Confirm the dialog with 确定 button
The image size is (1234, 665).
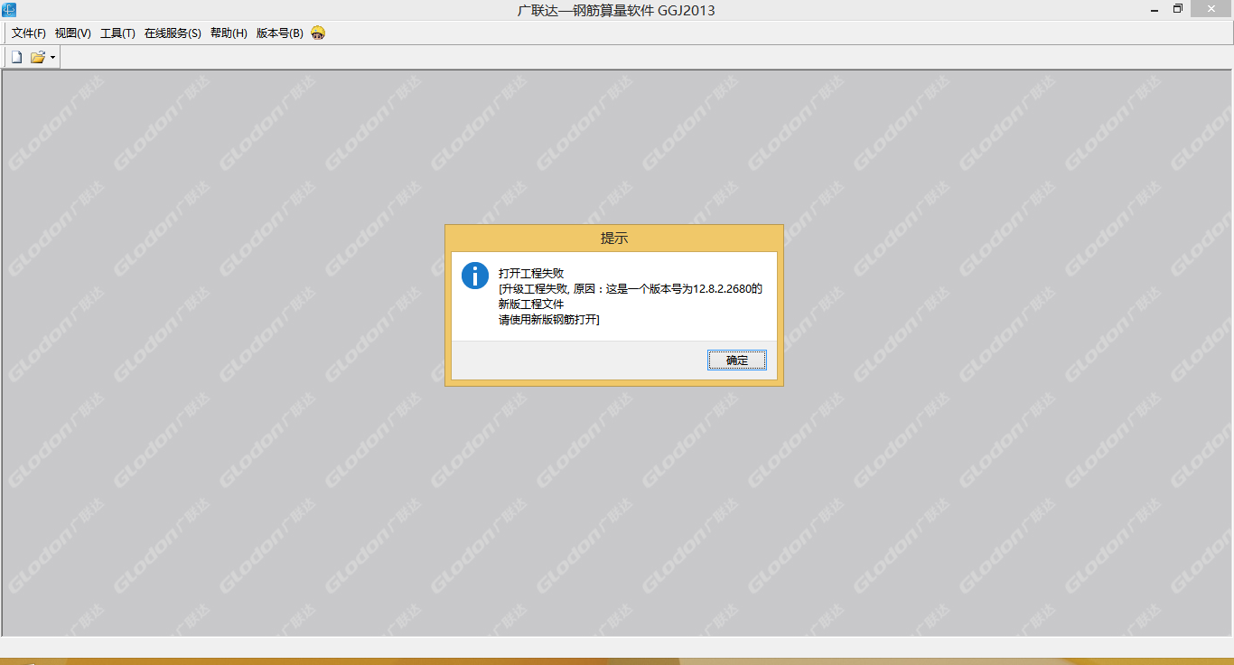tap(737, 361)
